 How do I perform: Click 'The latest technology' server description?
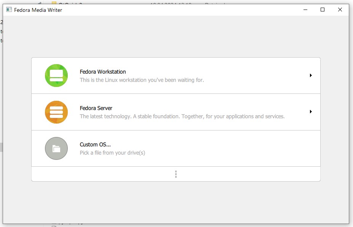(182, 116)
